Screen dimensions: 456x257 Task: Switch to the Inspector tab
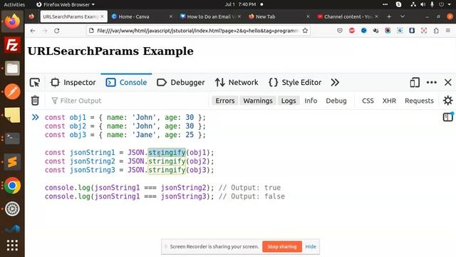(x=73, y=83)
